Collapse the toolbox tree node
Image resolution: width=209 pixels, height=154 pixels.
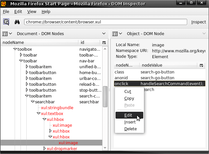point(15,49)
